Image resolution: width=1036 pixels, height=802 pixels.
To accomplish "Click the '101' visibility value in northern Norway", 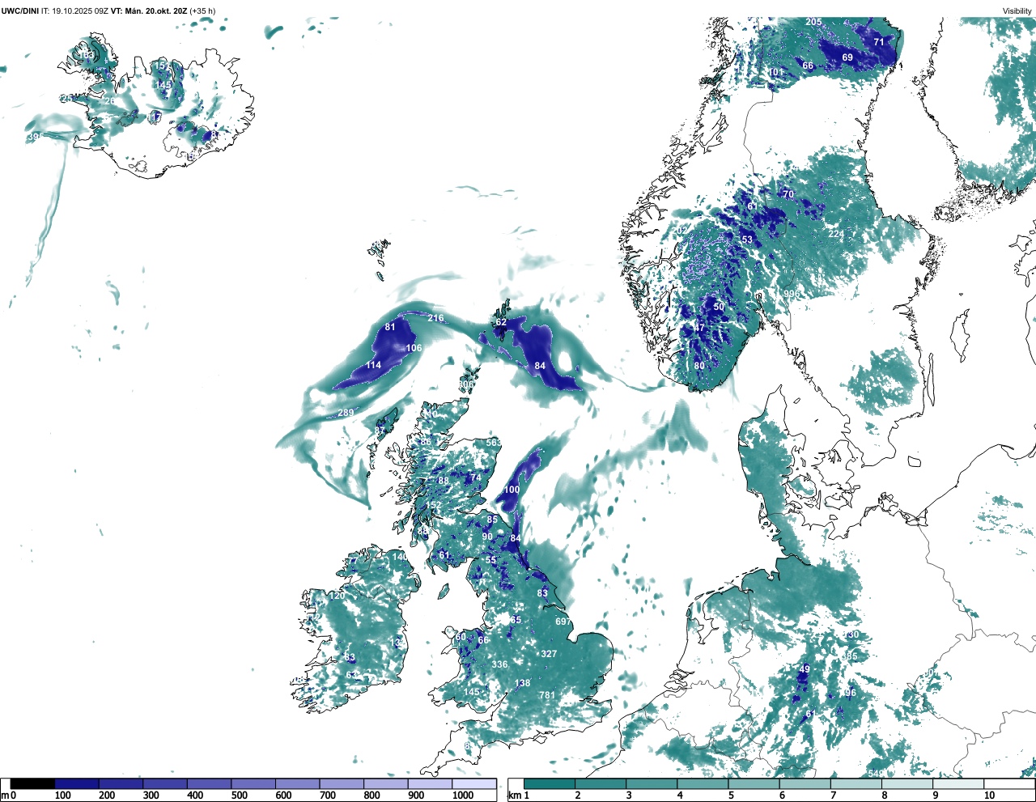I will [x=775, y=72].
